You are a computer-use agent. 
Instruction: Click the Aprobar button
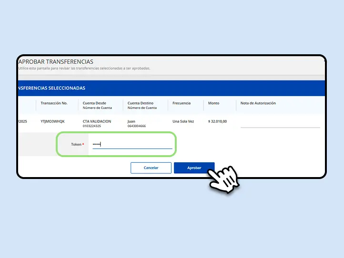[194, 168]
